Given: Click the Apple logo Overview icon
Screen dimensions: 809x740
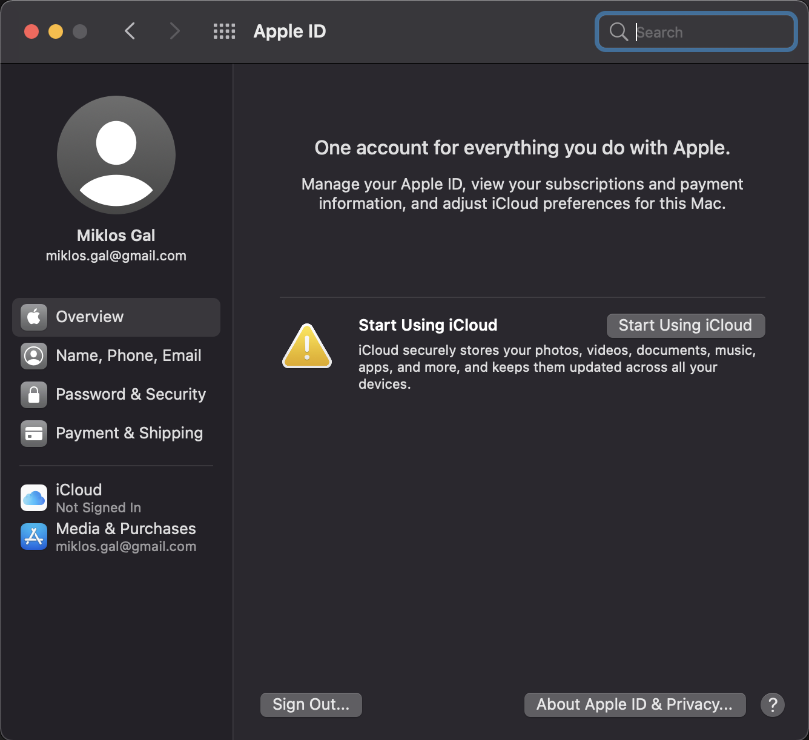Looking at the screenshot, I should click(x=34, y=317).
